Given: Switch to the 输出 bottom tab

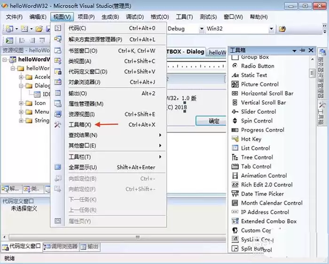Looking at the screenshot, I should pyautogui.click(x=90, y=247).
